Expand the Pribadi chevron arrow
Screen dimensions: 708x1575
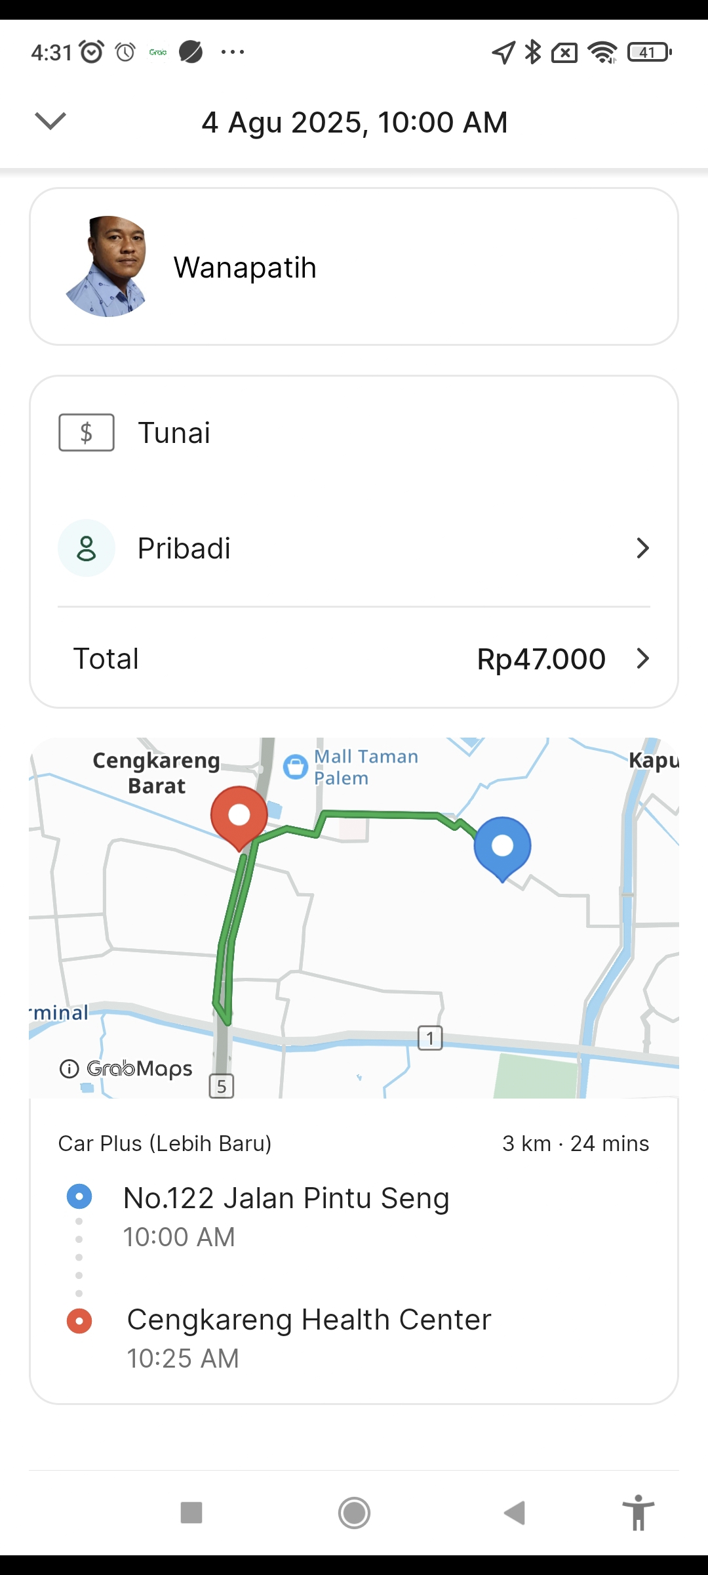(x=642, y=548)
